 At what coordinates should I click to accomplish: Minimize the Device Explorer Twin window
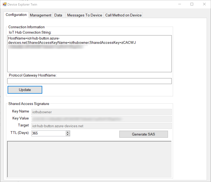[179, 4]
